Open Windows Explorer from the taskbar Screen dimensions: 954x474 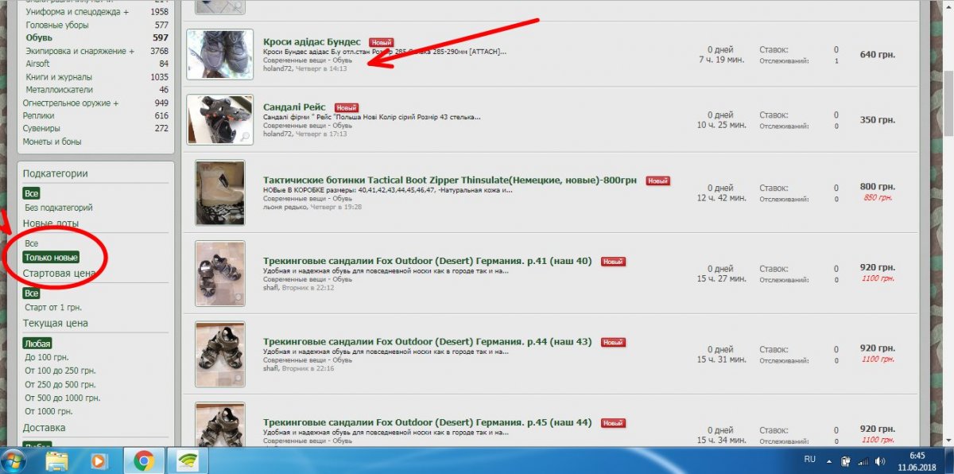click(56, 460)
